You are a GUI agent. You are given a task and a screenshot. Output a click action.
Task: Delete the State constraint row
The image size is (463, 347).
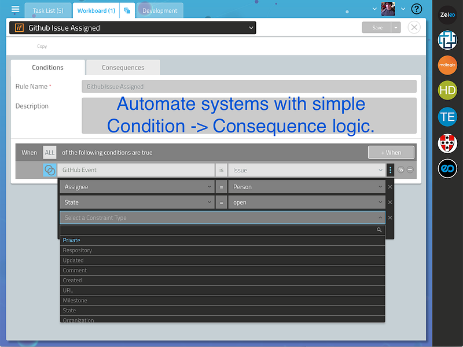coord(390,202)
